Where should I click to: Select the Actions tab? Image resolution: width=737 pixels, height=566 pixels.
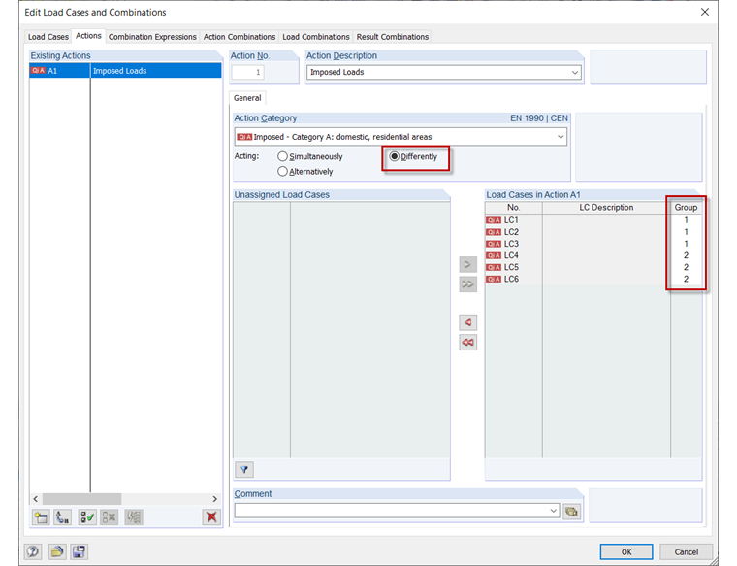pyautogui.click(x=88, y=36)
